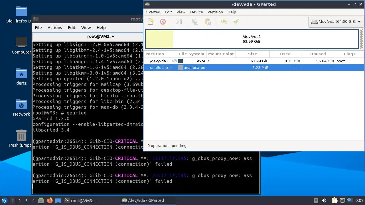Click the terminal window title bar icon
The height and width of the screenshot is (205, 365).
36,19
